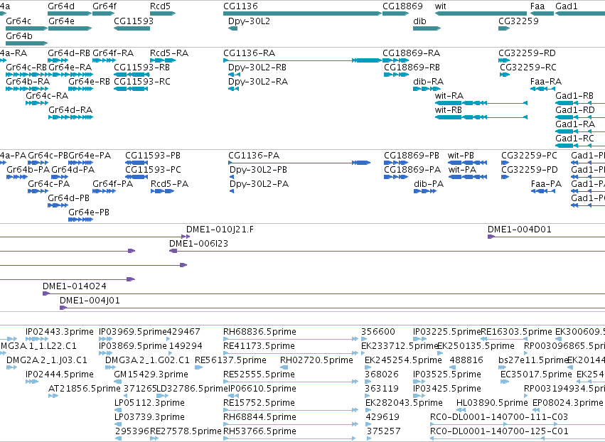Click the Faa-PA protein feature
This screenshot has height=442, width=605.
click(543, 191)
